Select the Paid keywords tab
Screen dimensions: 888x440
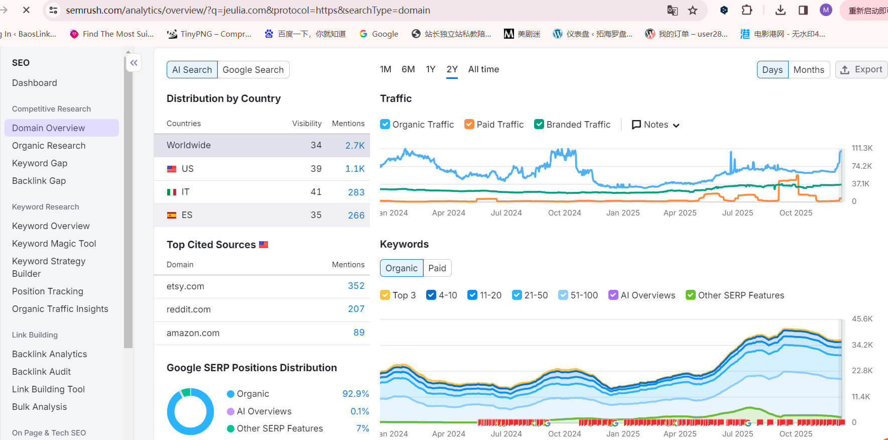[x=437, y=268]
